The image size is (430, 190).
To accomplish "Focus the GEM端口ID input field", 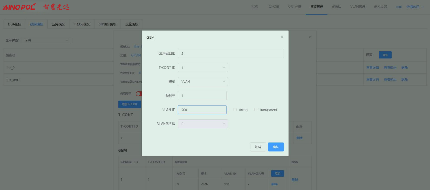I will coord(231,53).
